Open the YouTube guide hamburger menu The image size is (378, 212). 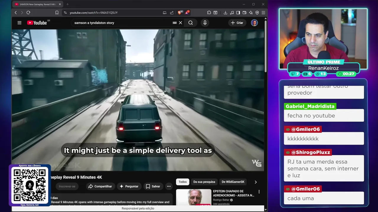pyautogui.click(x=19, y=23)
